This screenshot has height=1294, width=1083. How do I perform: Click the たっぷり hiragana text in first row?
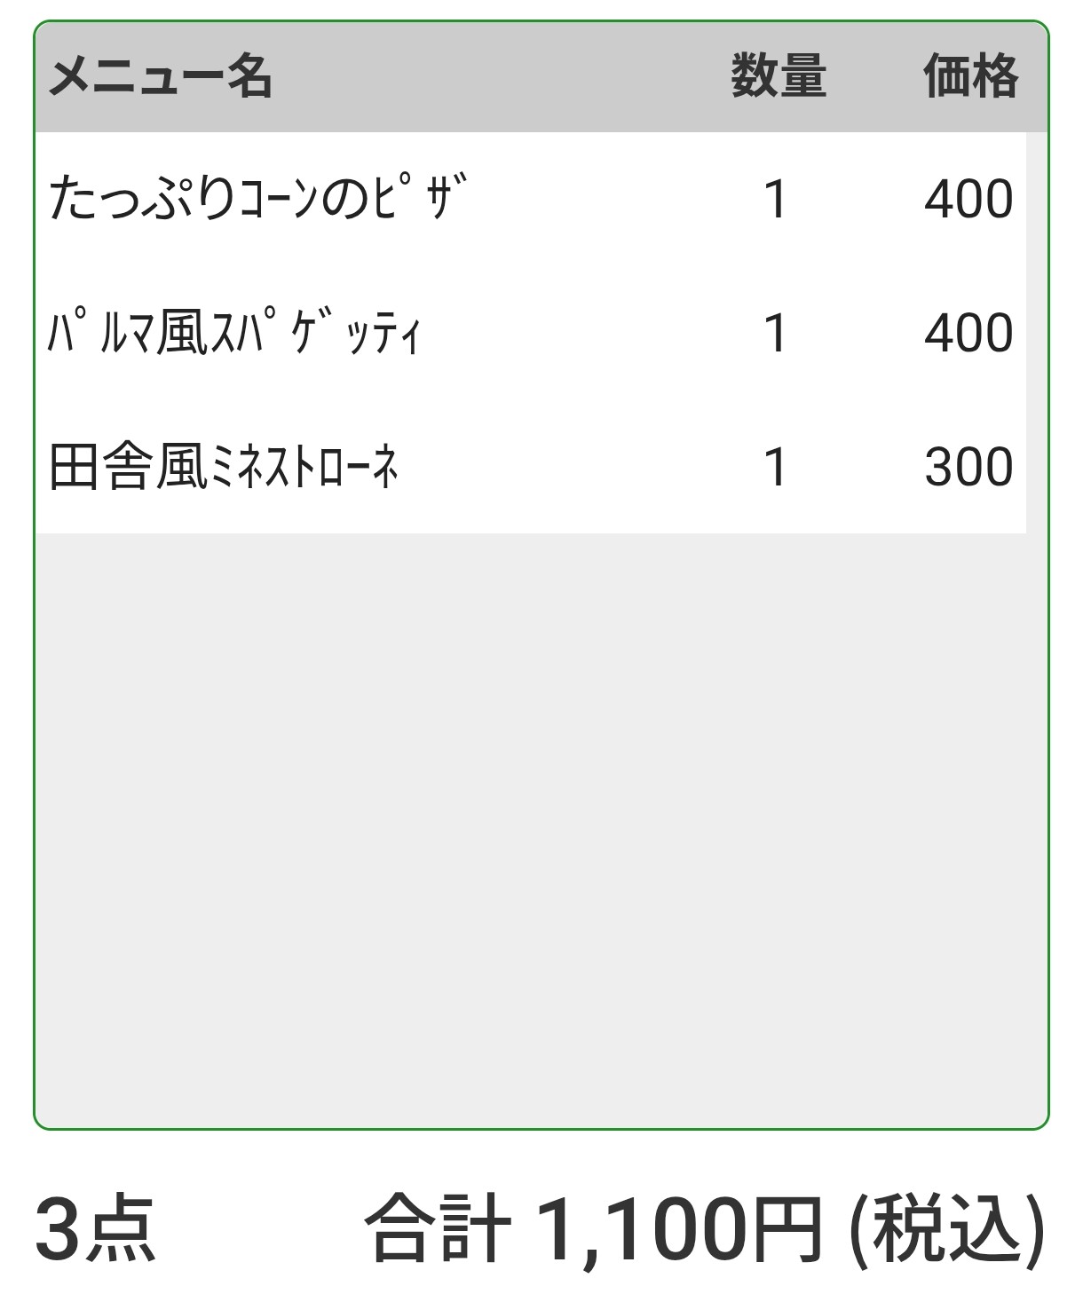point(142,199)
